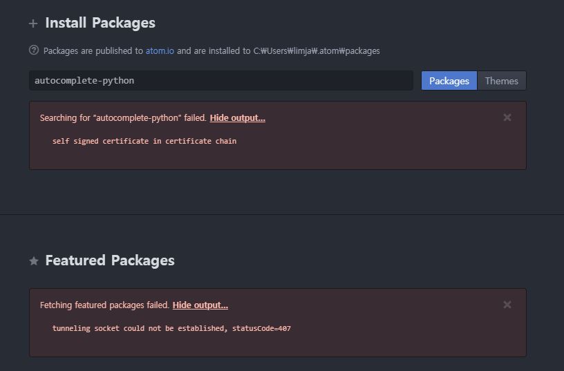Click the 'Packages are published to' text
Image resolution: width=564 pixels, height=371 pixels.
click(x=93, y=51)
